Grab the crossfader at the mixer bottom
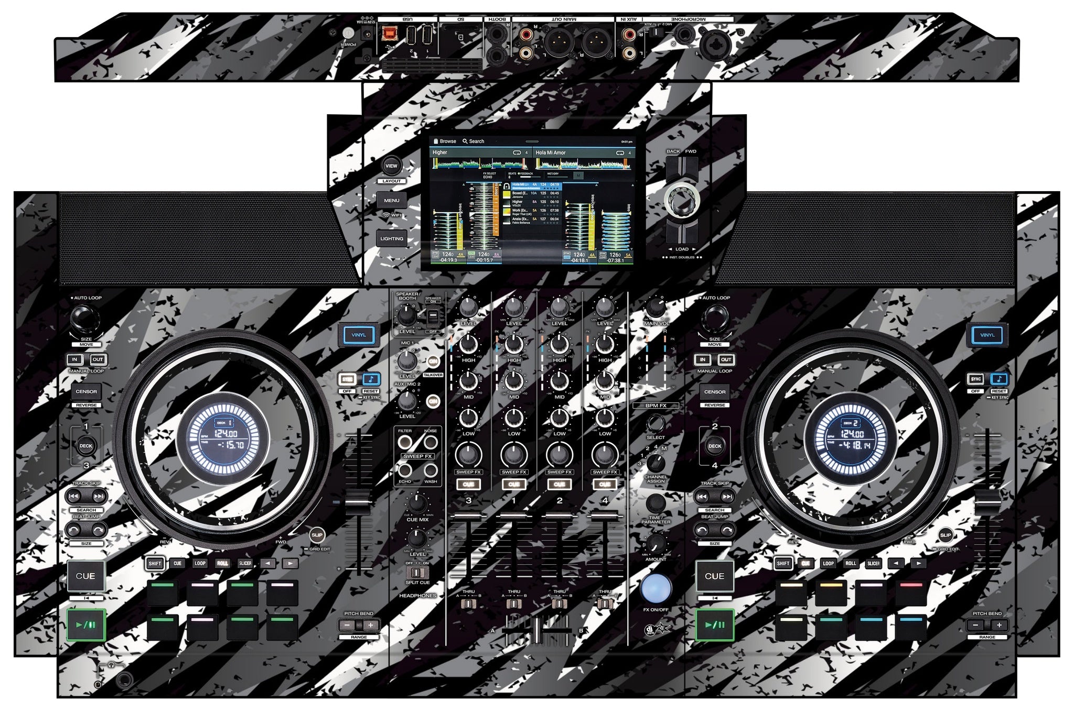 (538, 630)
